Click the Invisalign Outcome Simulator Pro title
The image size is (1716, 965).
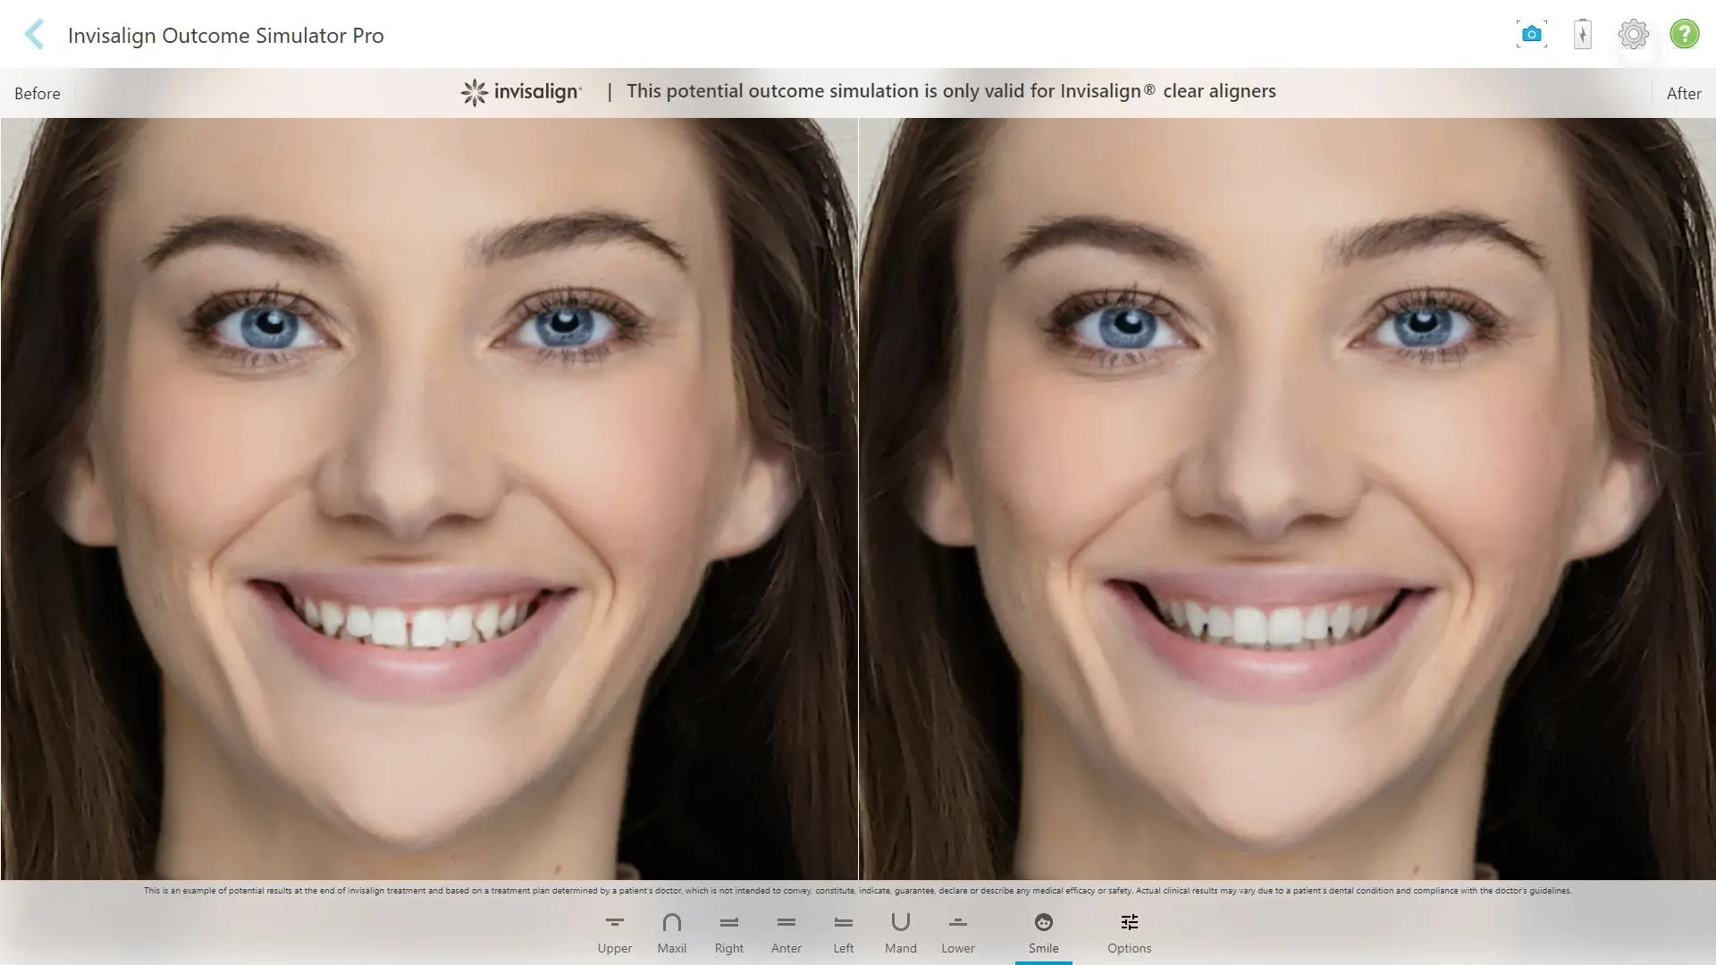[x=226, y=36]
